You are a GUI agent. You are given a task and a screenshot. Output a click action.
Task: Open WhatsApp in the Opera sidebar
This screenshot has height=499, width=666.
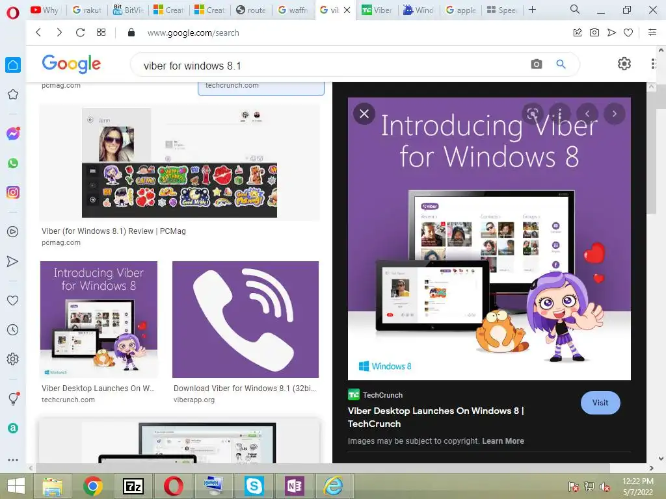pyautogui.click(x=13, y=163)
